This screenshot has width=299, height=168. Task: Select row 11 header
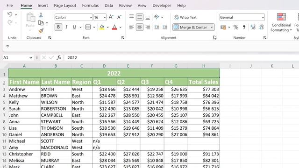[x=4, y=141]
